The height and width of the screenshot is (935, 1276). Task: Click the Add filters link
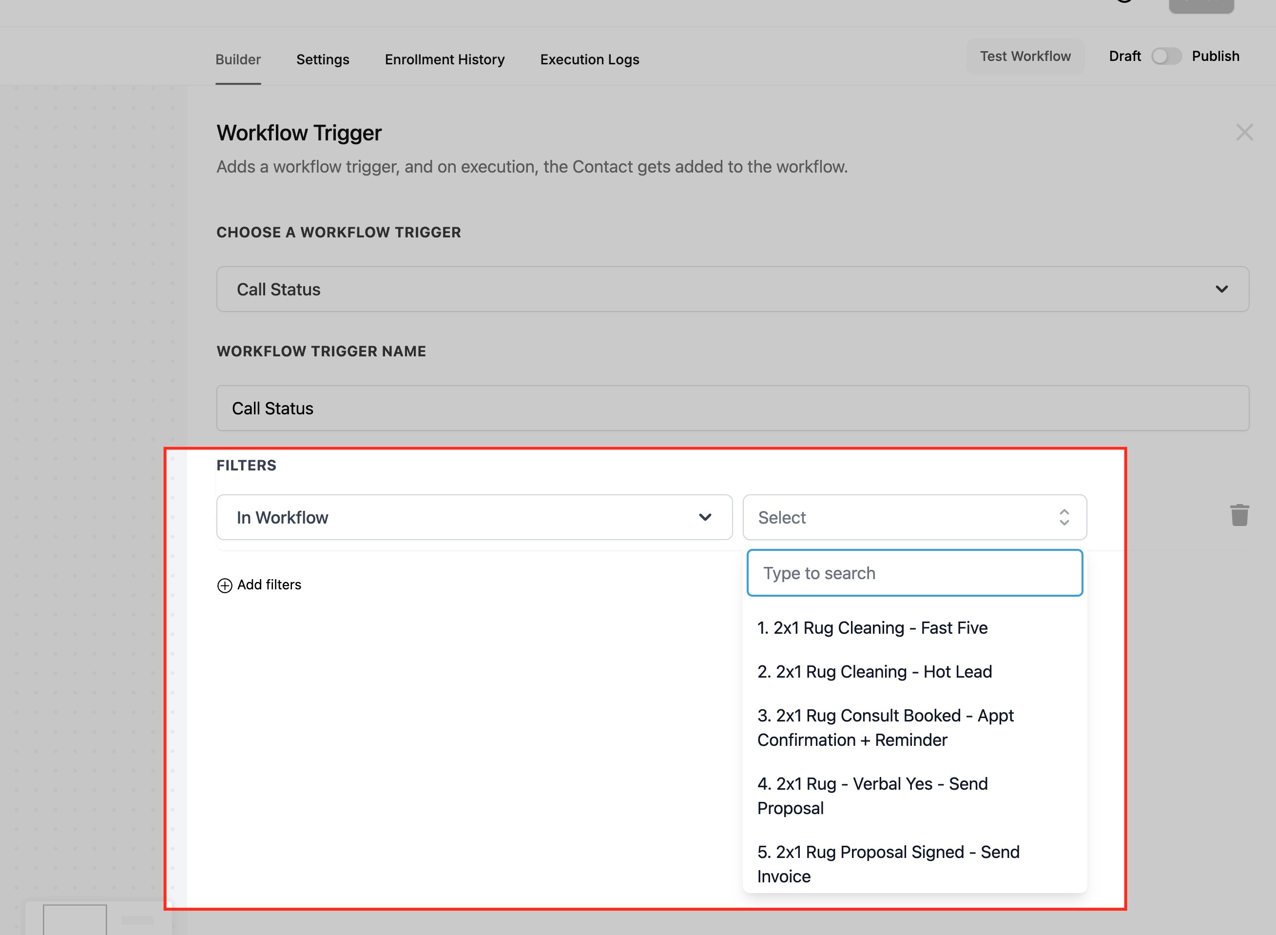[x=269, y=584]
